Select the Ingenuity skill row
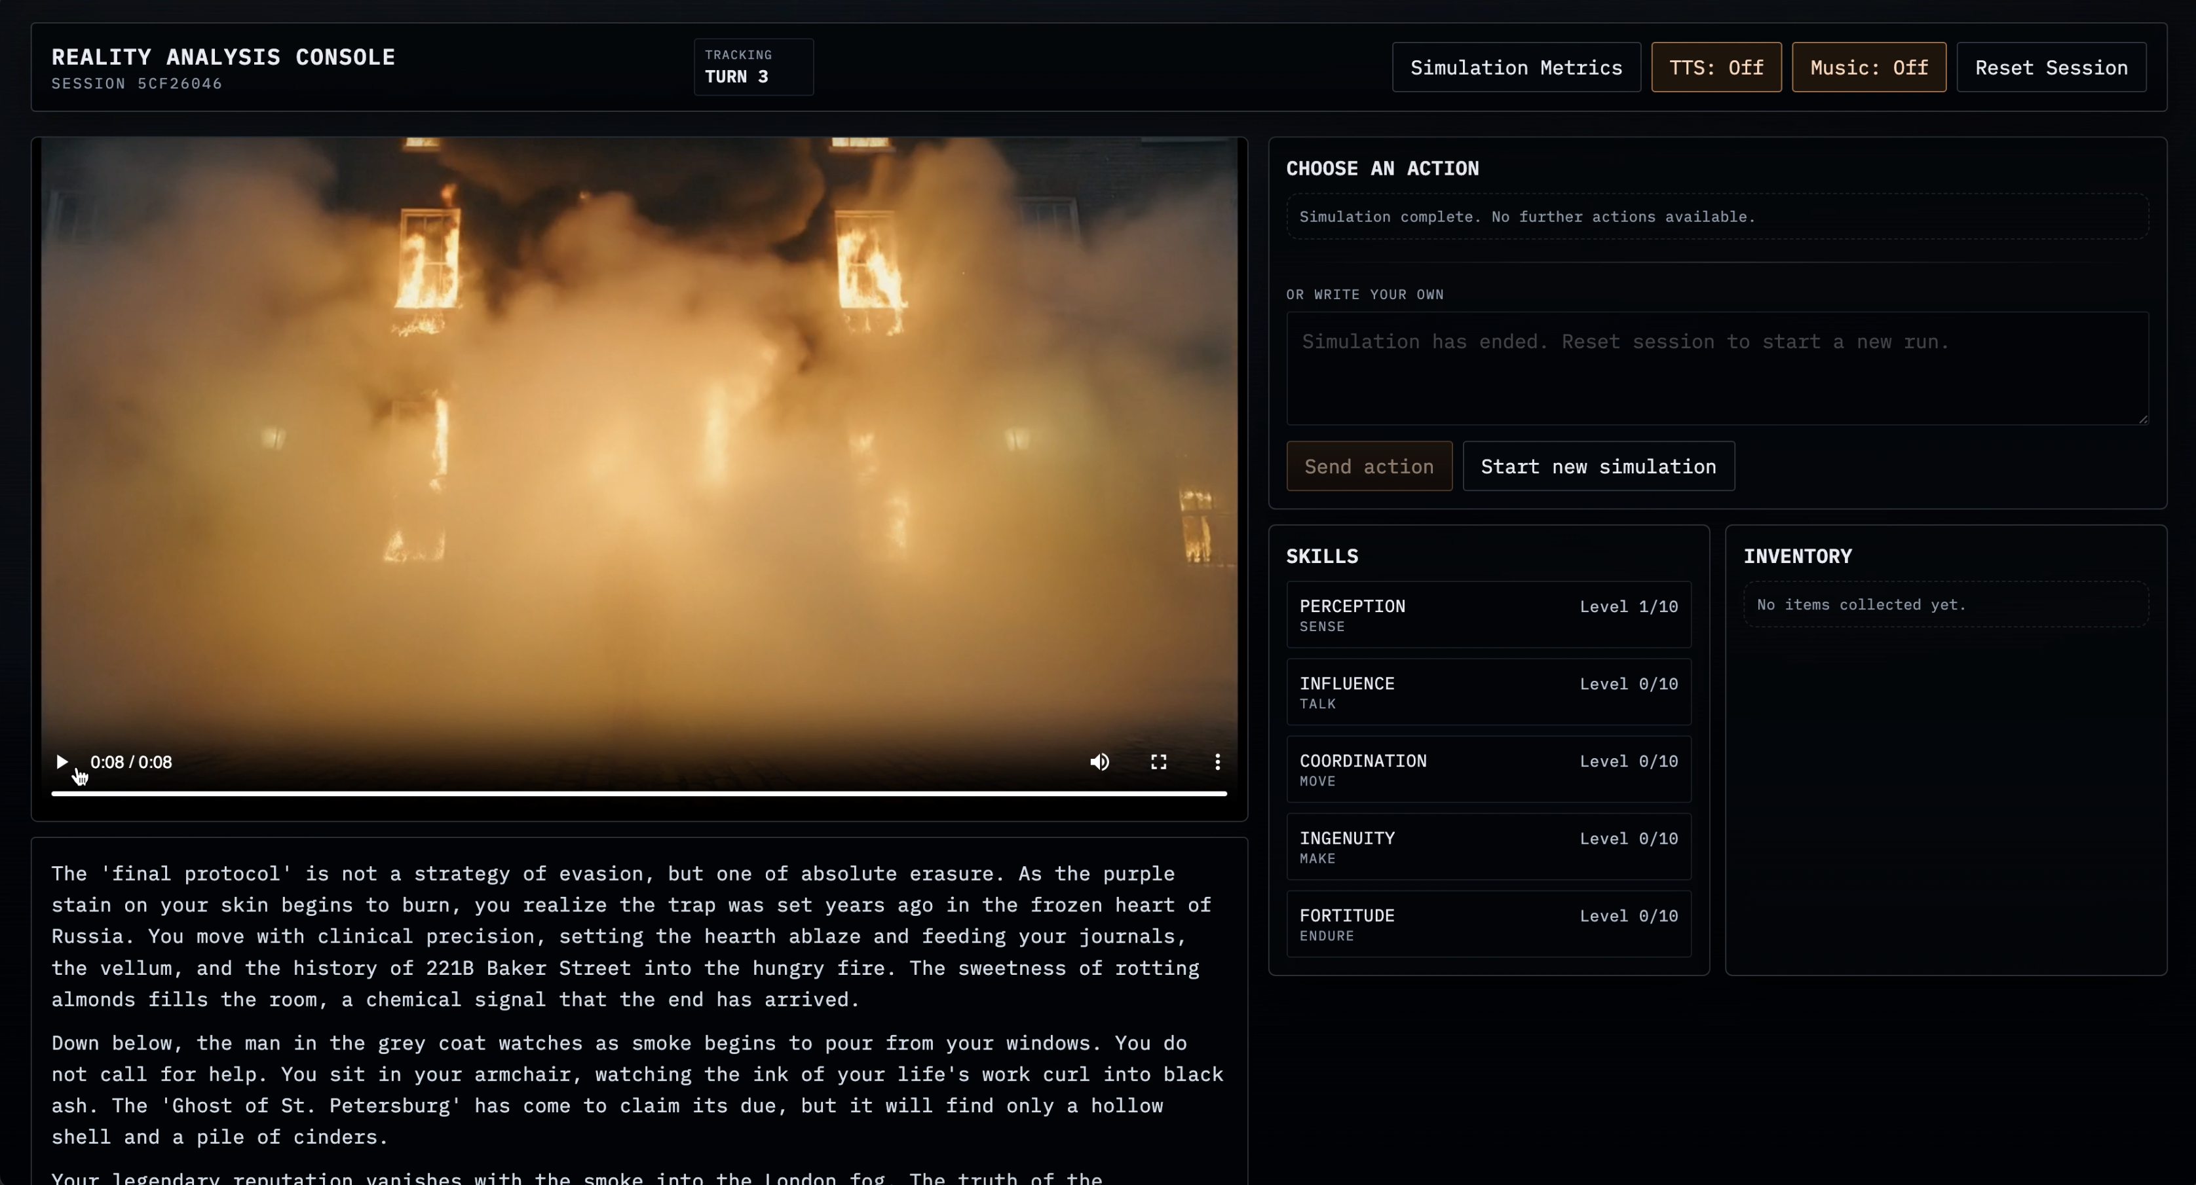Viewport: 2196px width, 1185px height. 1488,847
